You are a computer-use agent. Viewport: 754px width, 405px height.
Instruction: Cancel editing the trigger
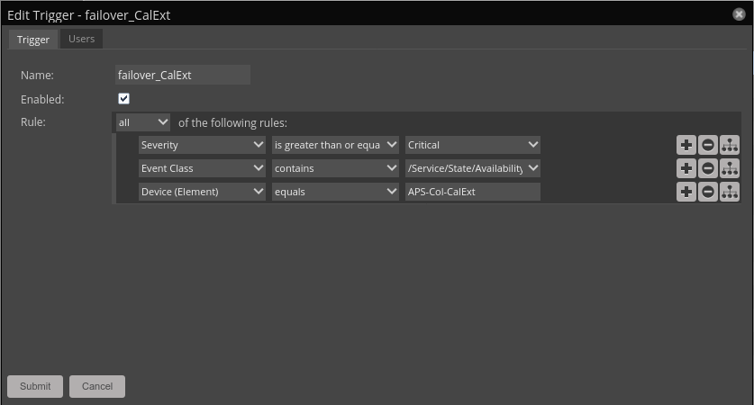(97, 386)
